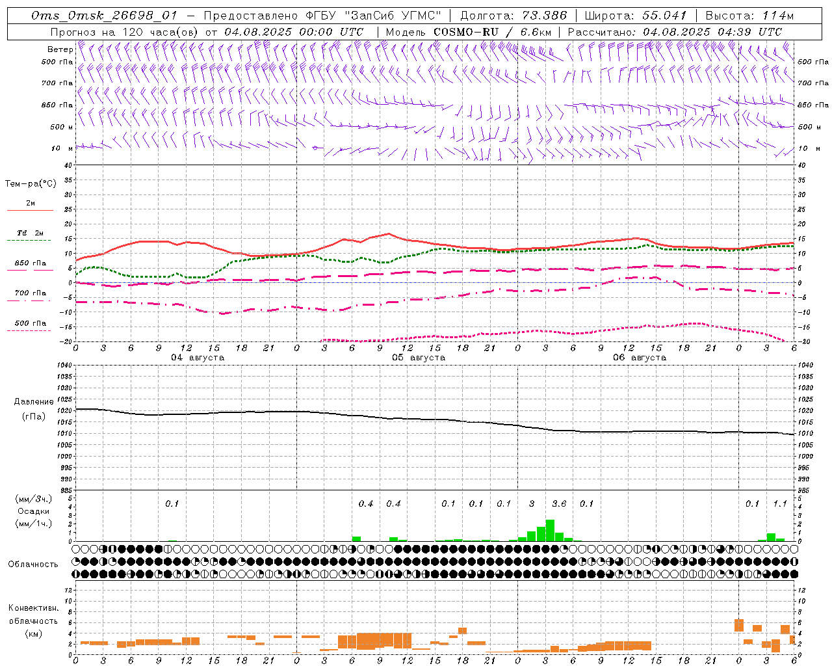Click the elevation text Высота: 114м
This screenshot has width=832, height=666.
(x=749, y=16)
